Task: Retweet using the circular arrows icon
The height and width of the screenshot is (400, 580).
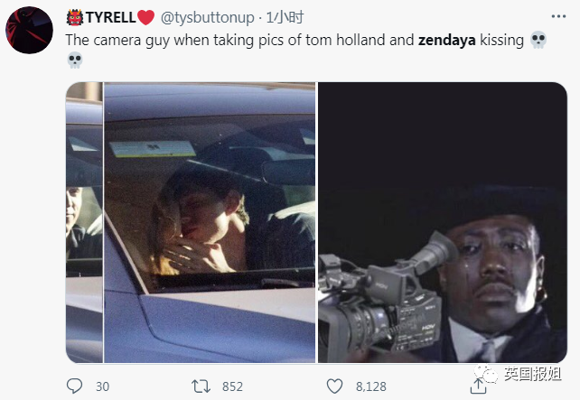Action: click(x=201, y=386)
